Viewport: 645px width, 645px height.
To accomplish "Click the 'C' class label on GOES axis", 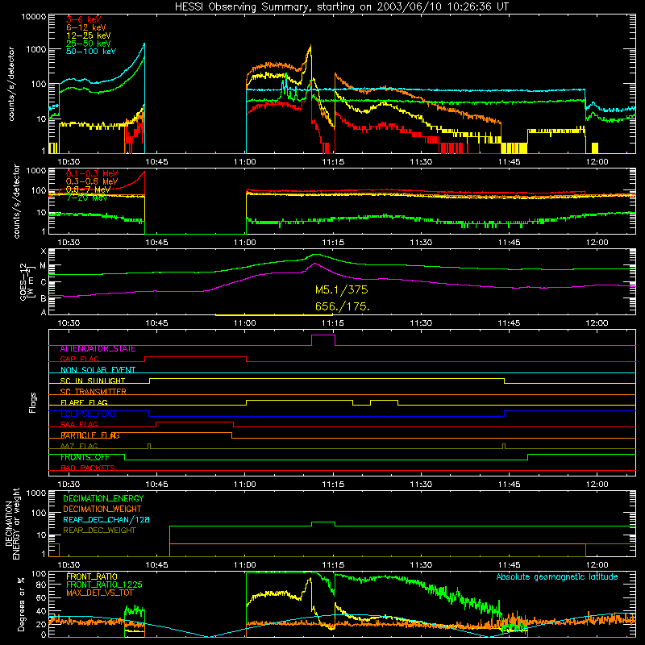I will click(x=44, y=283).
